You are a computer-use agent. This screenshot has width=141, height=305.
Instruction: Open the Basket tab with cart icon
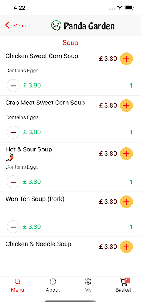click(123, 285)
